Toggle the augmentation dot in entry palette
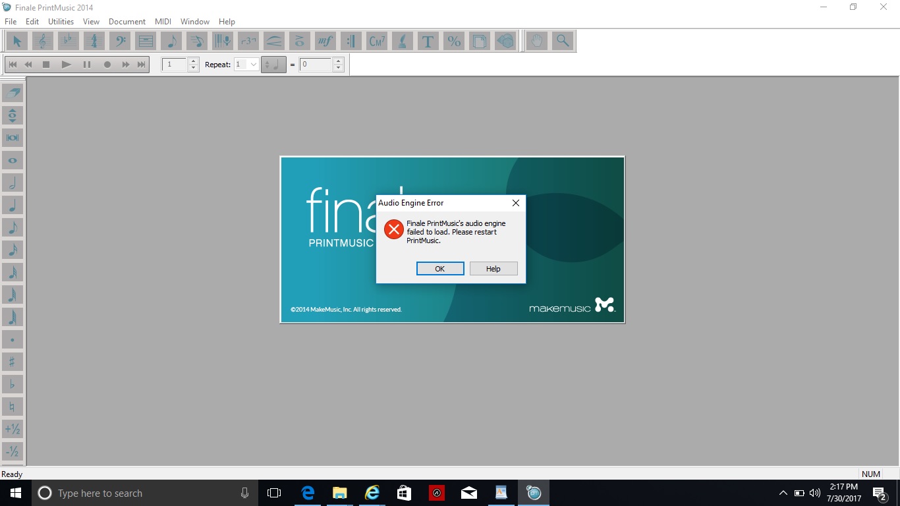900x506 pixels. coord(13,339)
